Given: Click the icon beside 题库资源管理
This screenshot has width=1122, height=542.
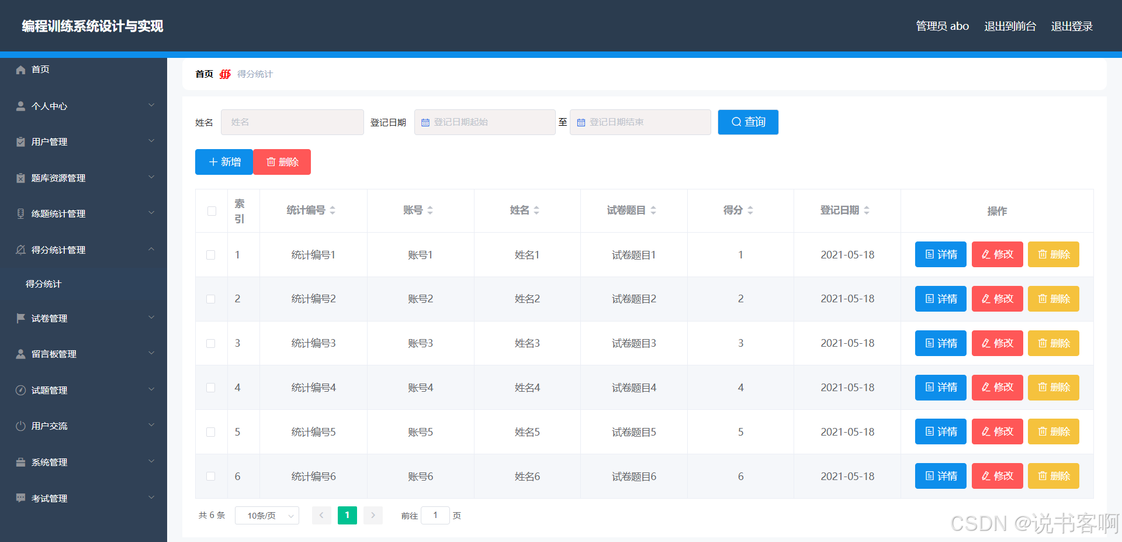Looking at the screenshot, I should pos(20,178).
